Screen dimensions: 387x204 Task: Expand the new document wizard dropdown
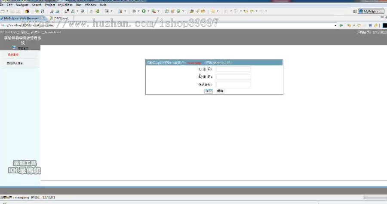click(x=125, y=11)
